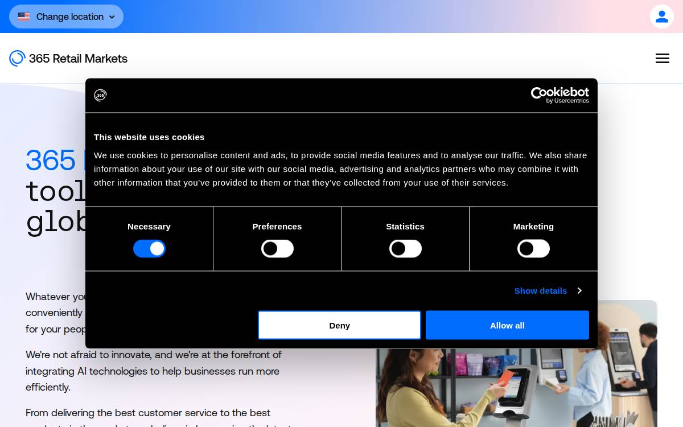Viewport: 683px width, 427px height.
Task: Click the Allow all cookies button
Action: (507, 325)
